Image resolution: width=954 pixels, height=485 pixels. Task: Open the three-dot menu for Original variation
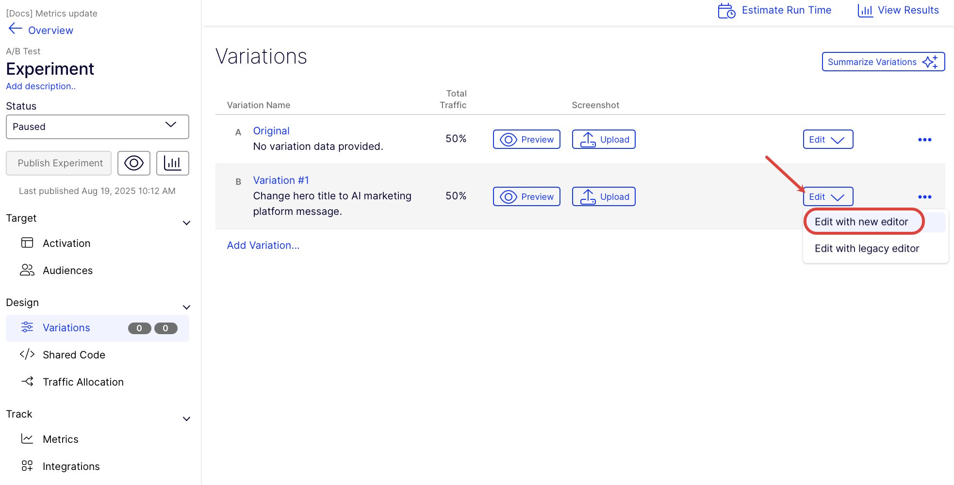point(924,140)
